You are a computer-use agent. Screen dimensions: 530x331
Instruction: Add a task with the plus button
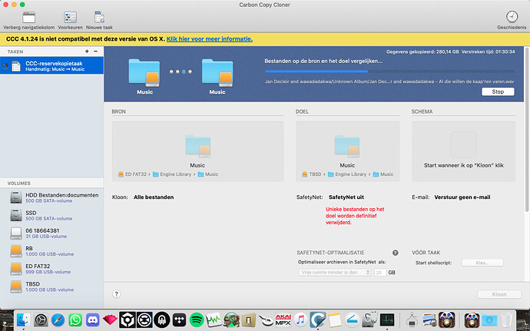(87, 51)
